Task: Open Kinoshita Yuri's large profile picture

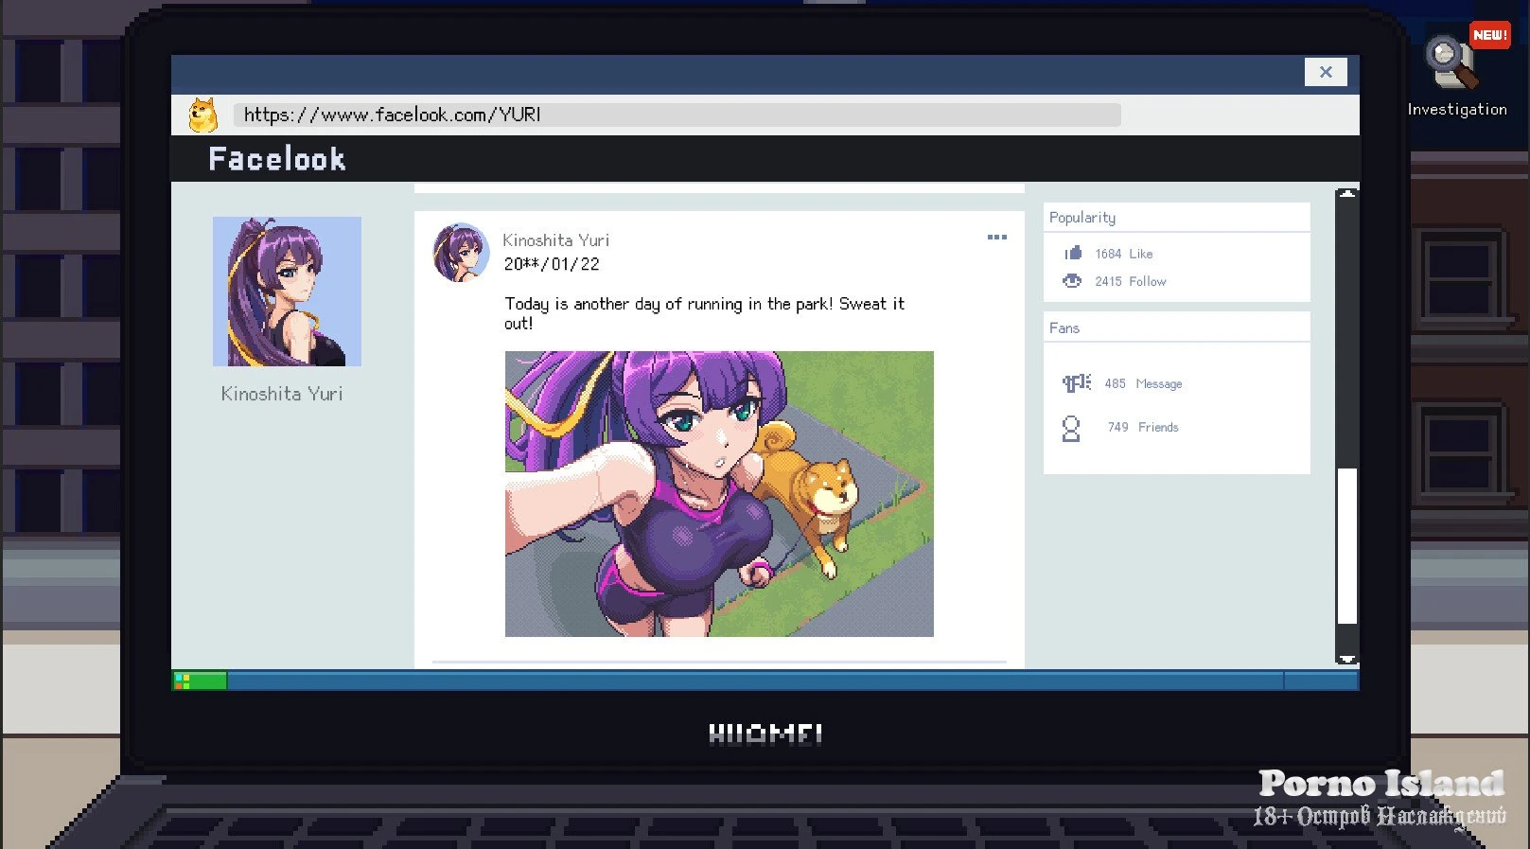Action: tap(287, 292)
